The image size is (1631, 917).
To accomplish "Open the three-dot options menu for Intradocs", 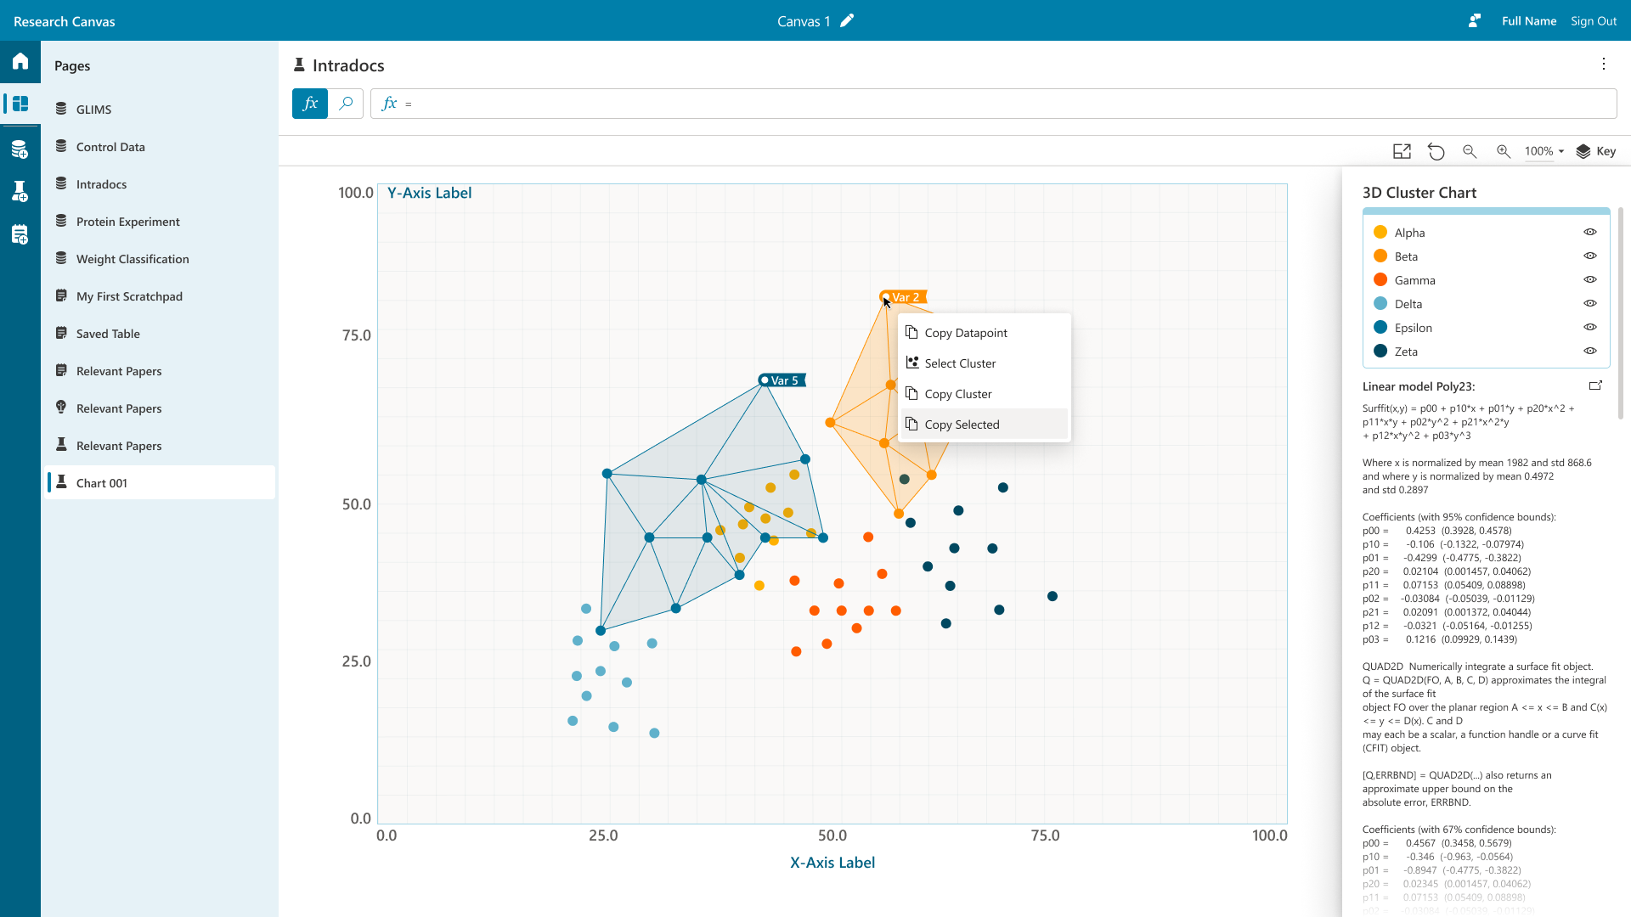I will pyautogui.click(x=1604, y=65).
